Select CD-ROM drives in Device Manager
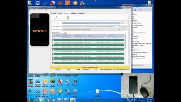Image resolution: width=181 pixels, height=102 pixels. pos(136,22)
